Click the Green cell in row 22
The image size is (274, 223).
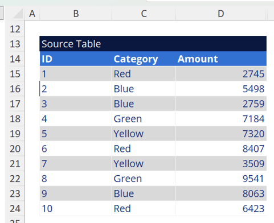coord(144,179)
